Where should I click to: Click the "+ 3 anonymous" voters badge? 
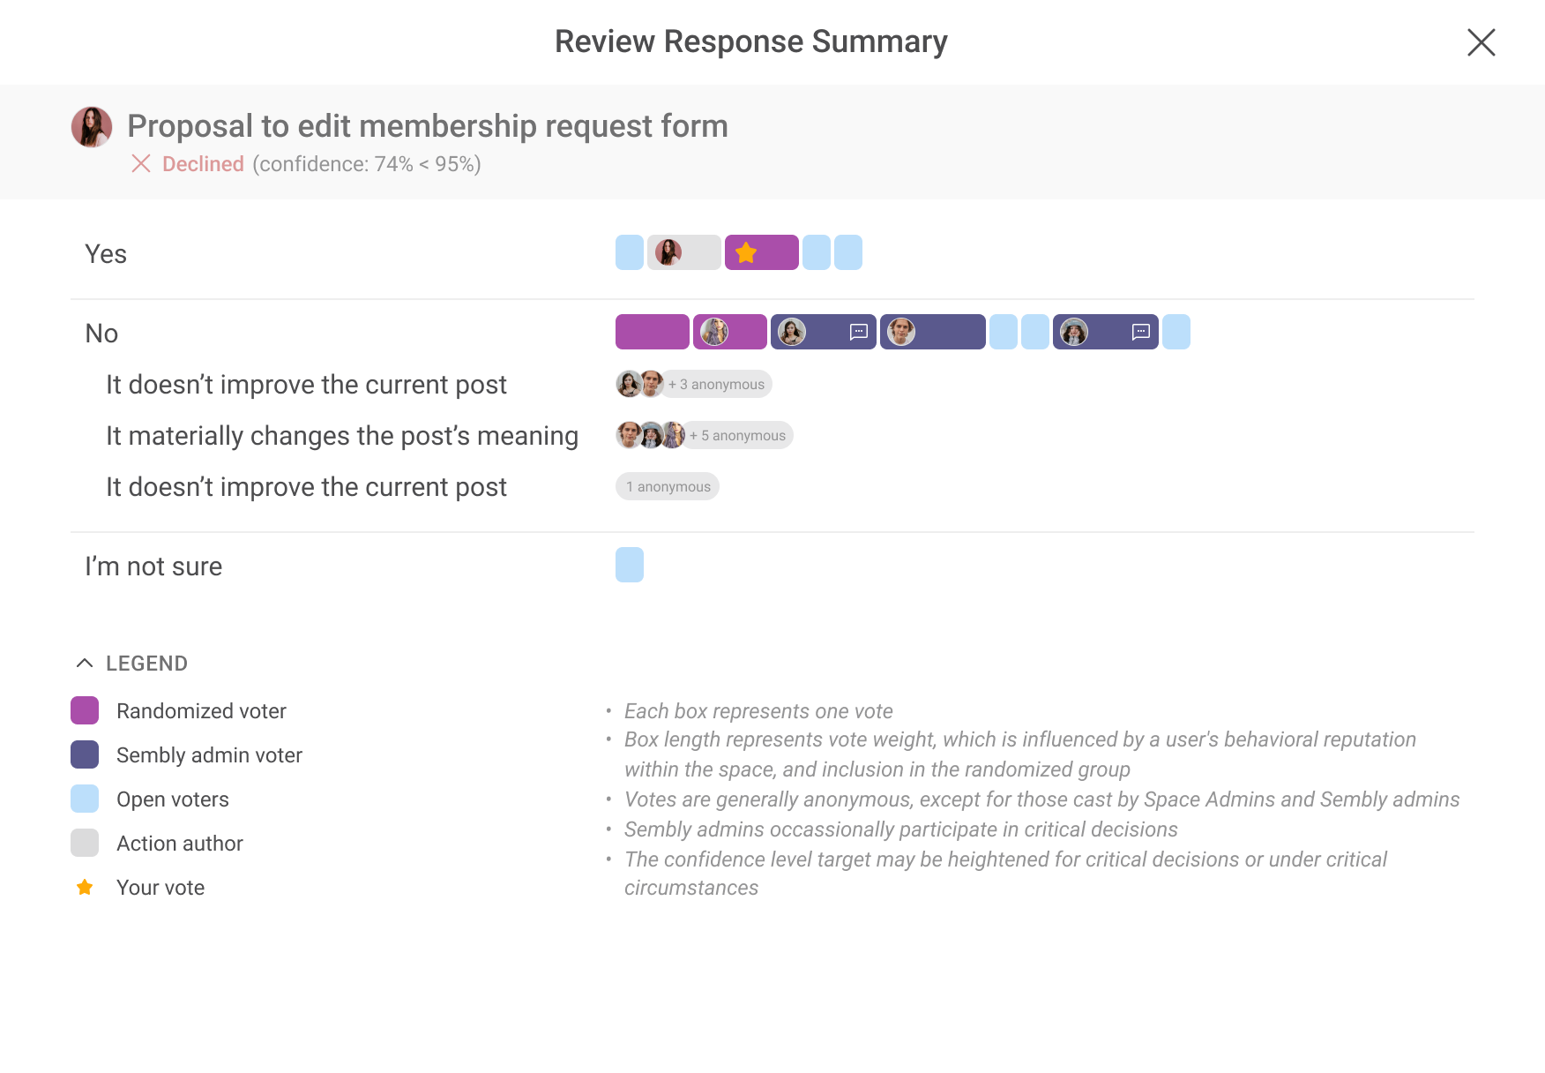716,384
